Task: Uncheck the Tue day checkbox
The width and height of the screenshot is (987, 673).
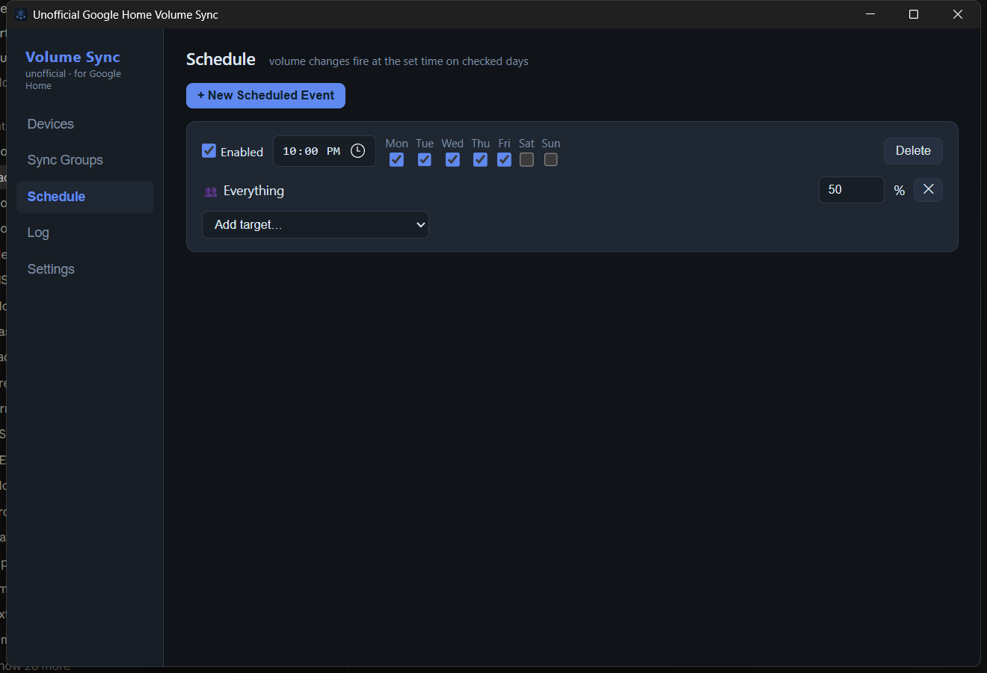Action: tap(425, 160)
